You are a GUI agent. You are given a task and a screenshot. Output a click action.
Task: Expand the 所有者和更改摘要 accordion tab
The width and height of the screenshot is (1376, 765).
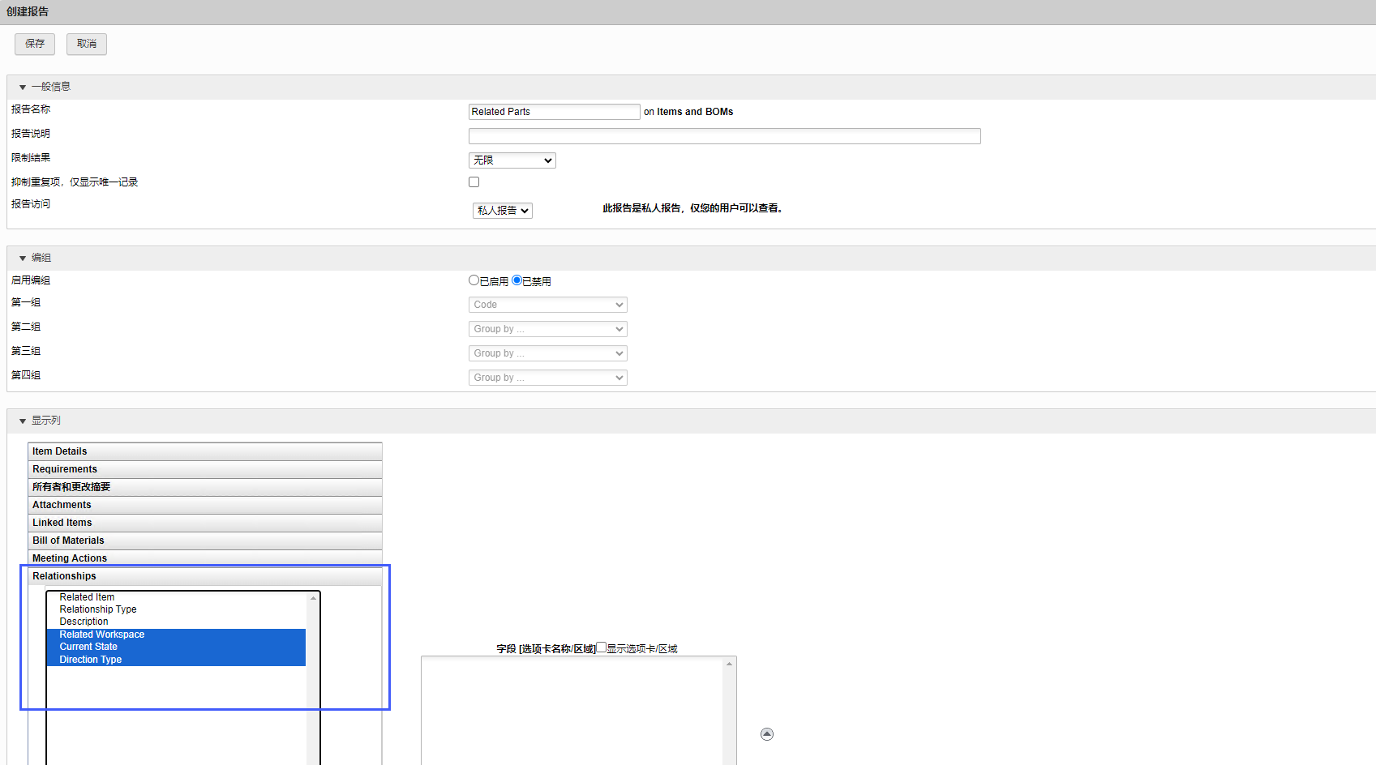pyautogui.click(x=205, y=487)
